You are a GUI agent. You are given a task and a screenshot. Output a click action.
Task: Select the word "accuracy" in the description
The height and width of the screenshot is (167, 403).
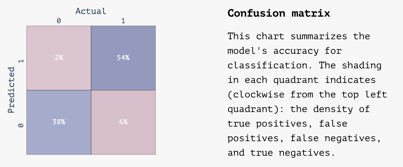click(296, 51)
